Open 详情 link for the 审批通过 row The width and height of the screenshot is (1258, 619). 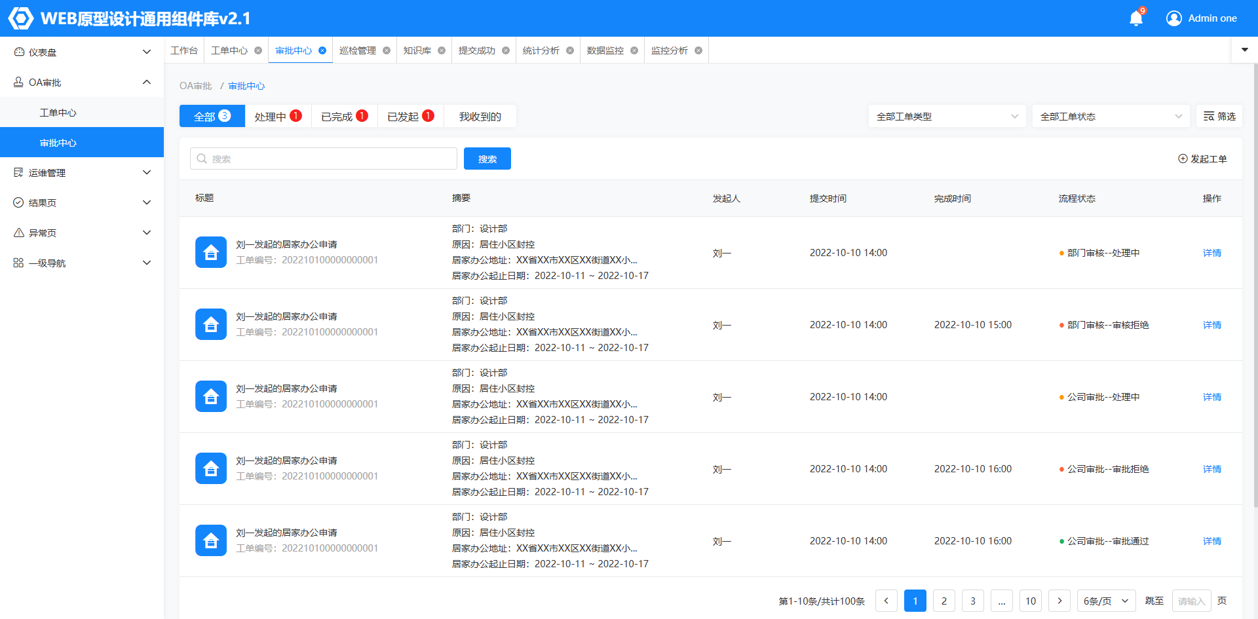pos(1211,541)
